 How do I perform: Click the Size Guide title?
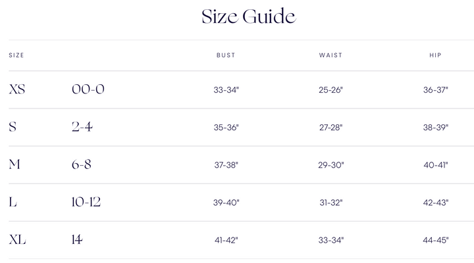[248, 16]
